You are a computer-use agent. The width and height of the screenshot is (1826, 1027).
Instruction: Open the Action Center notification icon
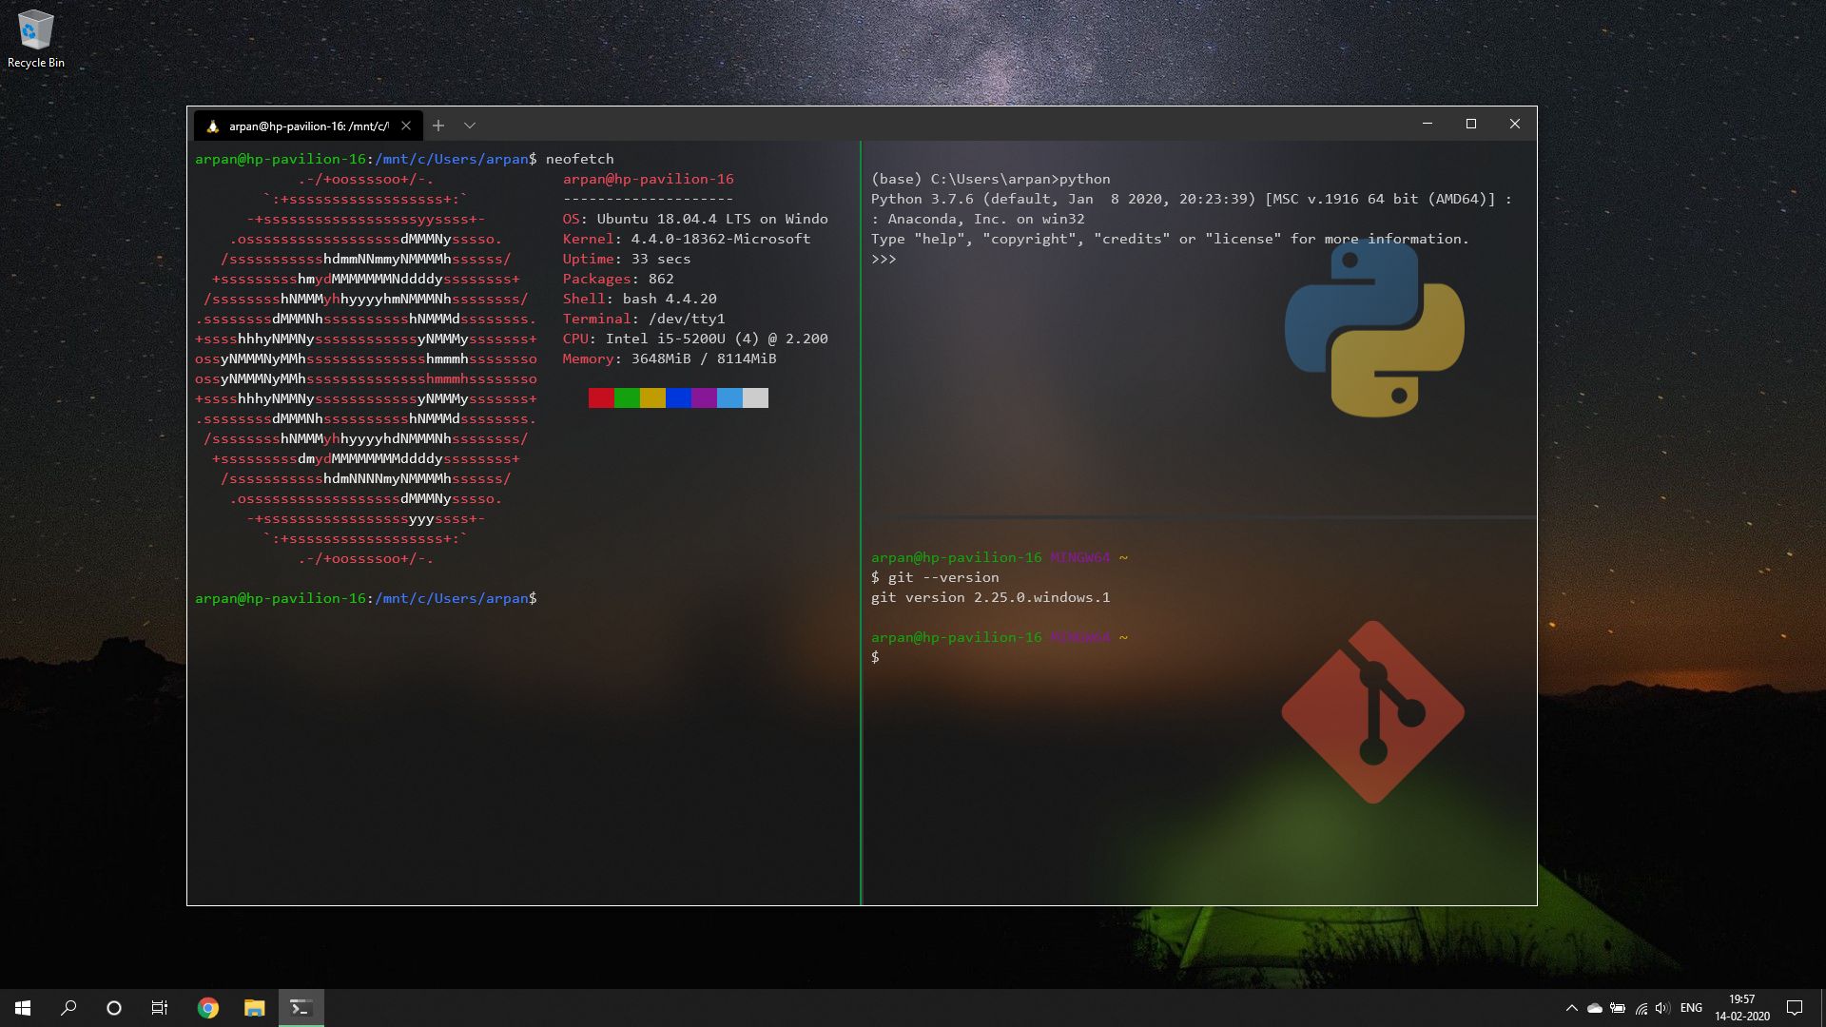[1796, 1008]
